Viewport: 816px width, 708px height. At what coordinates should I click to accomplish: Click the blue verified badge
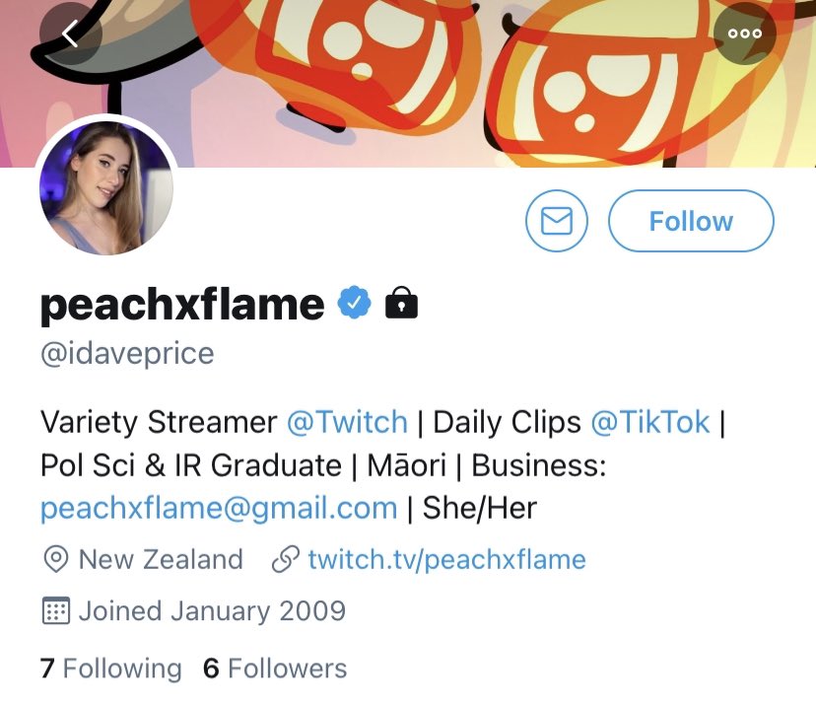[355, 304]
